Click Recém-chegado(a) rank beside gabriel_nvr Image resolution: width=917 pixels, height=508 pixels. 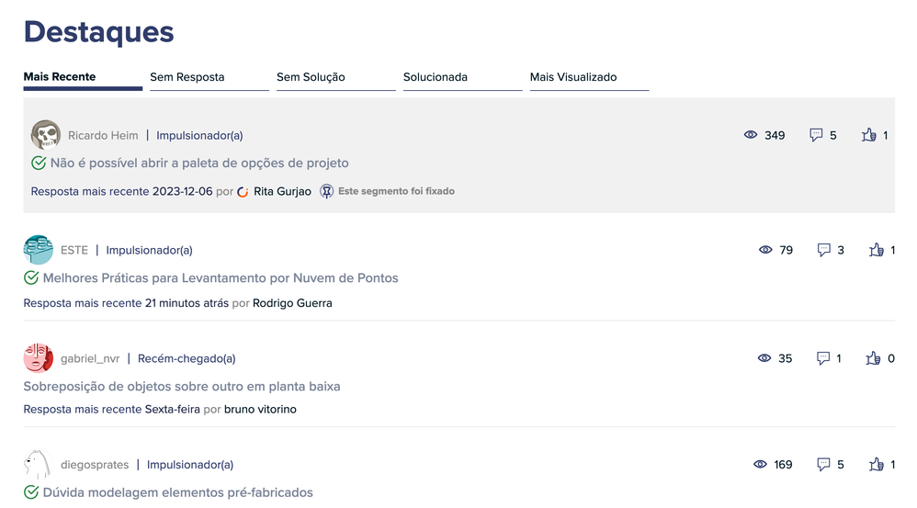pyautogui.click(x=187, y=358)
